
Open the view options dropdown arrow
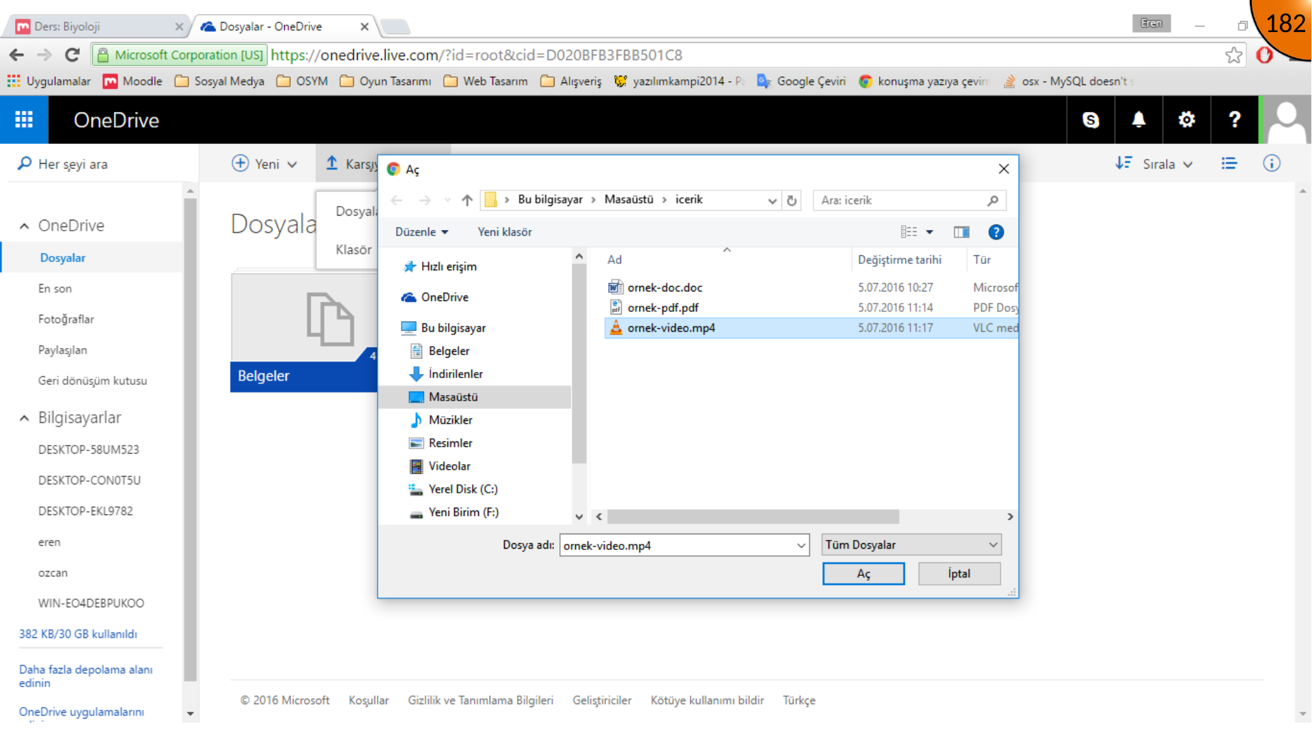pos(930,232)
